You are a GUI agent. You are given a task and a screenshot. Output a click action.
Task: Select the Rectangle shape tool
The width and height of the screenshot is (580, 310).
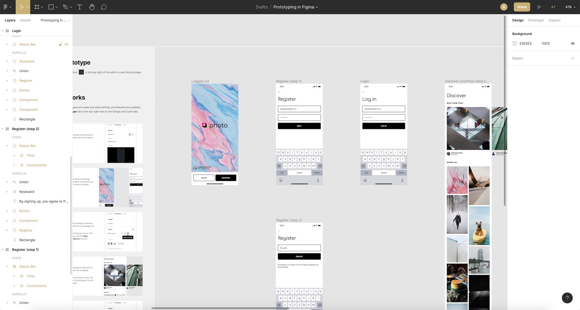[x=51, y=7]
